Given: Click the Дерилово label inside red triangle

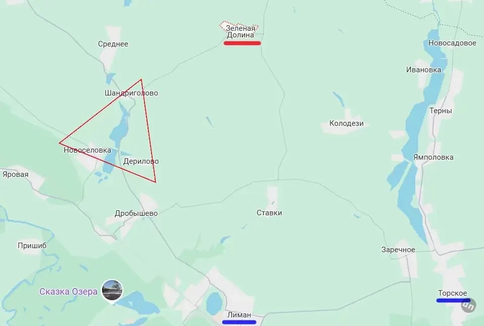Looking at the screenshot, I should (x=141, y=161).
